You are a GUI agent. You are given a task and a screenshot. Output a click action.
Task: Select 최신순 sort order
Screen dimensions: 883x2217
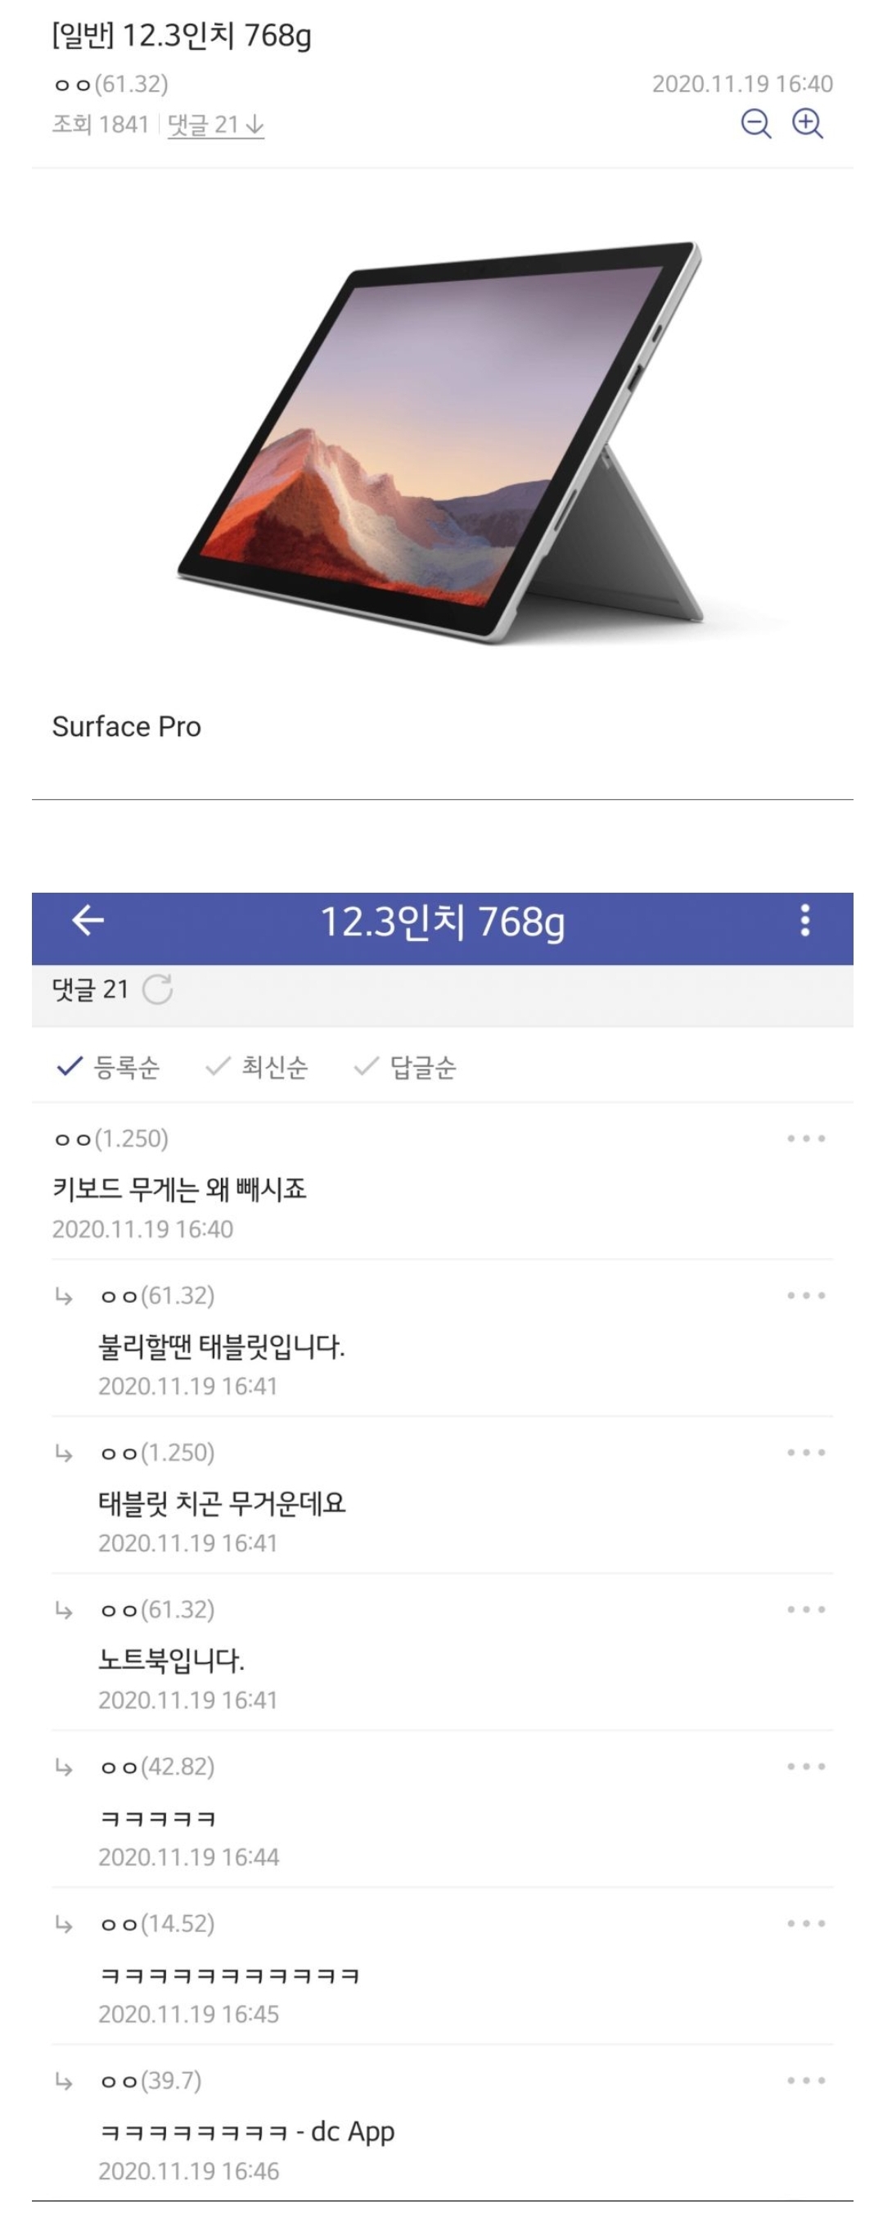click(257, 1067)
